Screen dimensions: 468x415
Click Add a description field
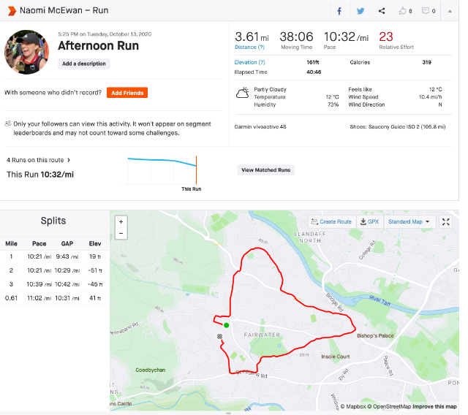[x=83, y=64]
